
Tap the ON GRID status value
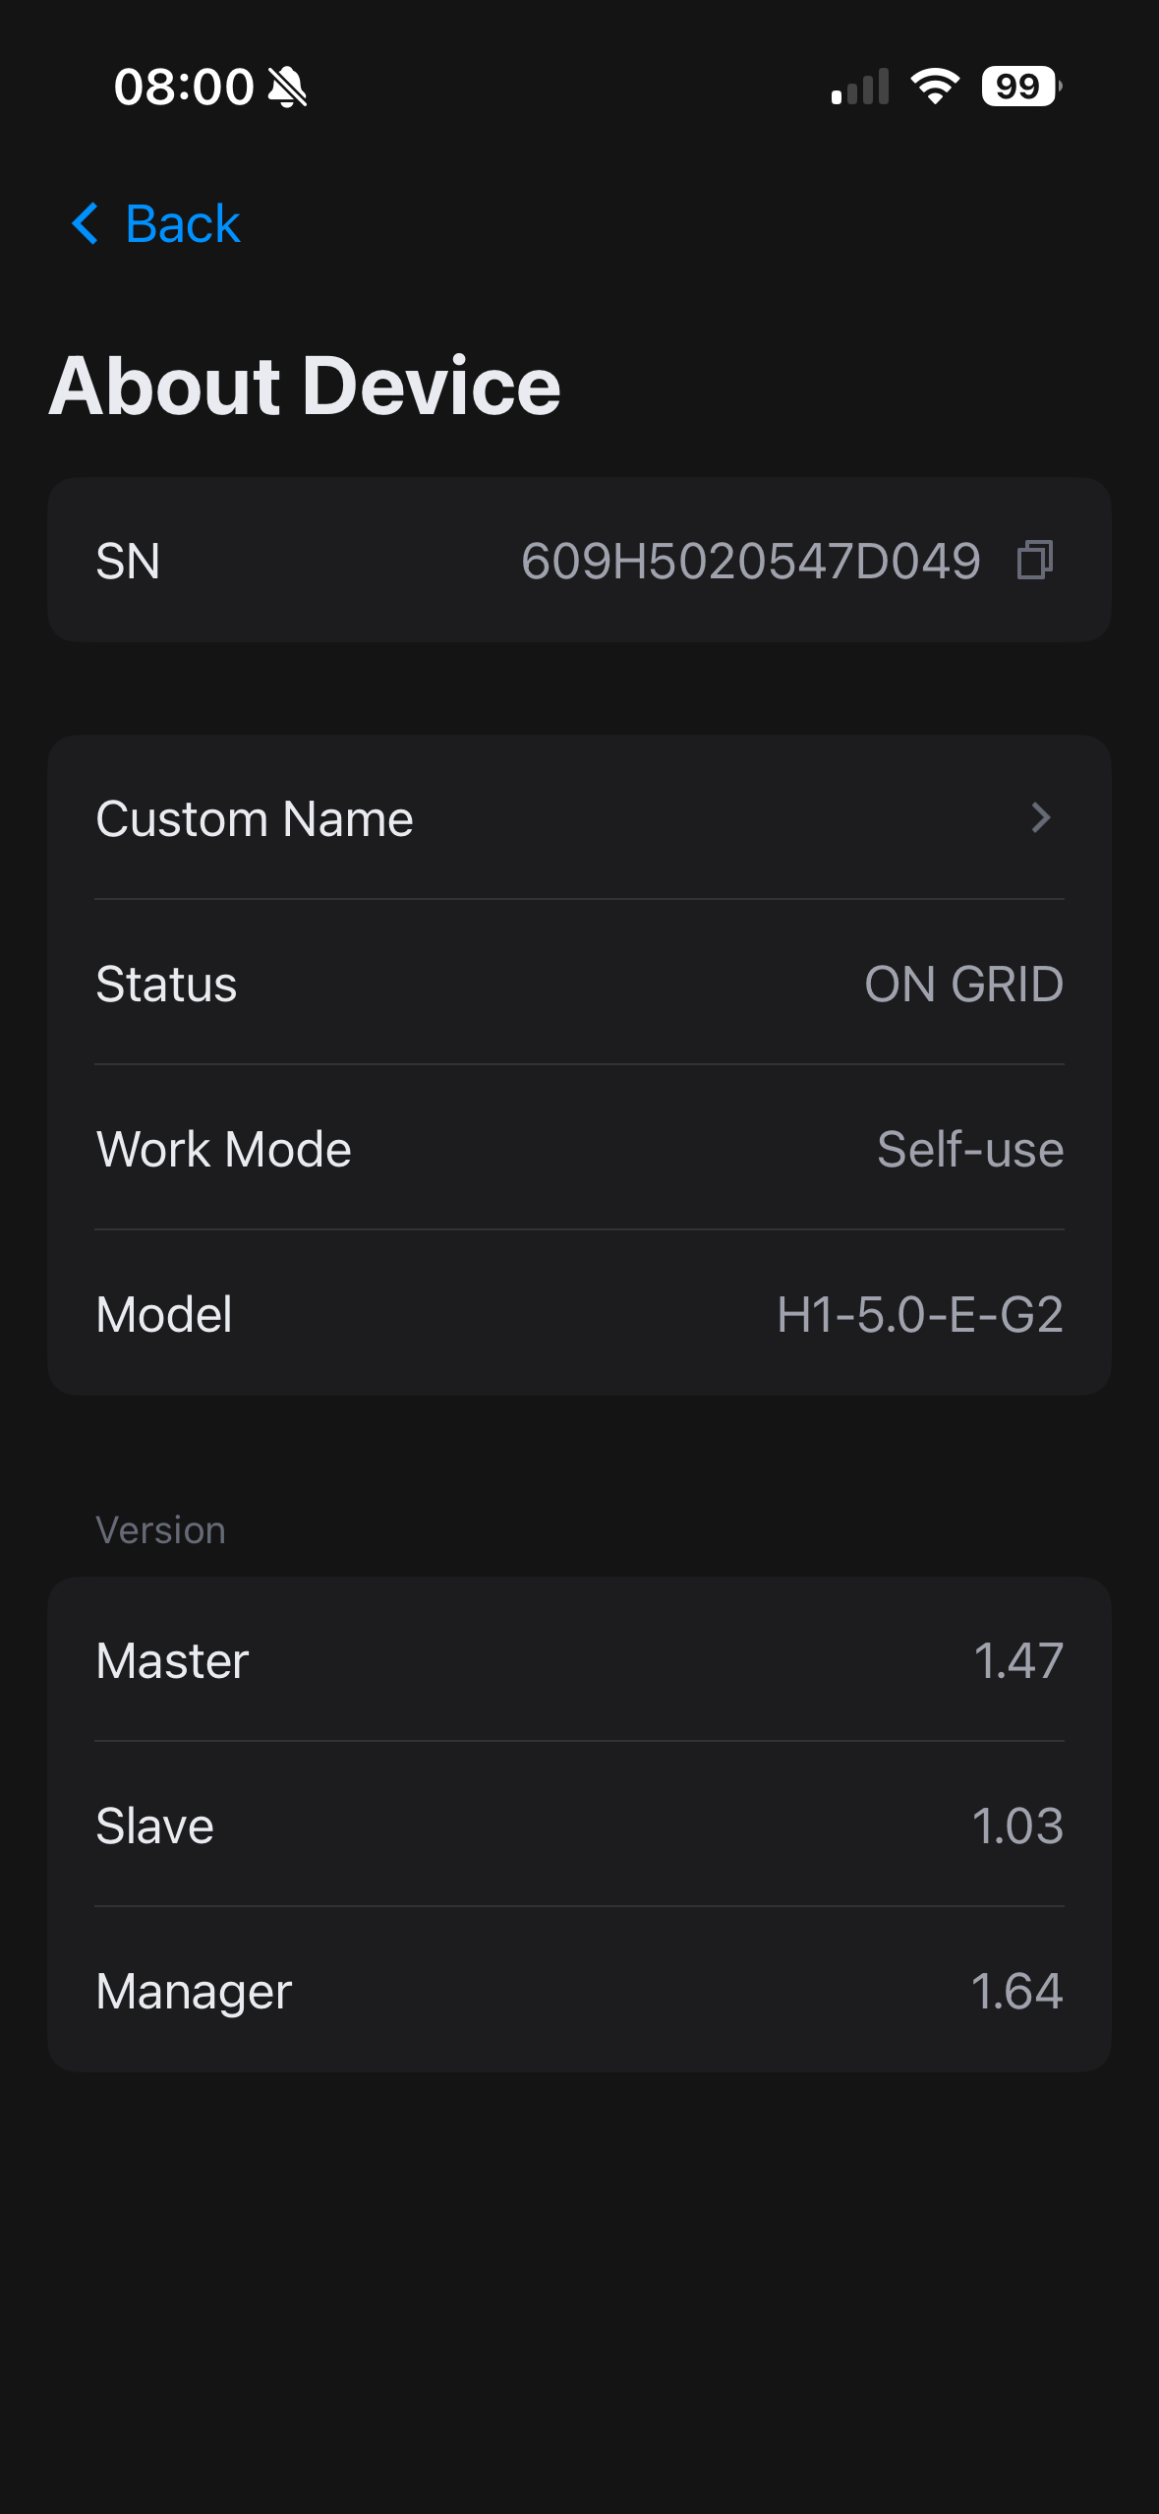click(963, 984)
